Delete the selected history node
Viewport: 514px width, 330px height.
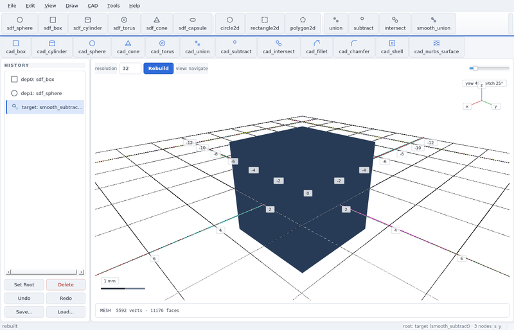[66, 285]
